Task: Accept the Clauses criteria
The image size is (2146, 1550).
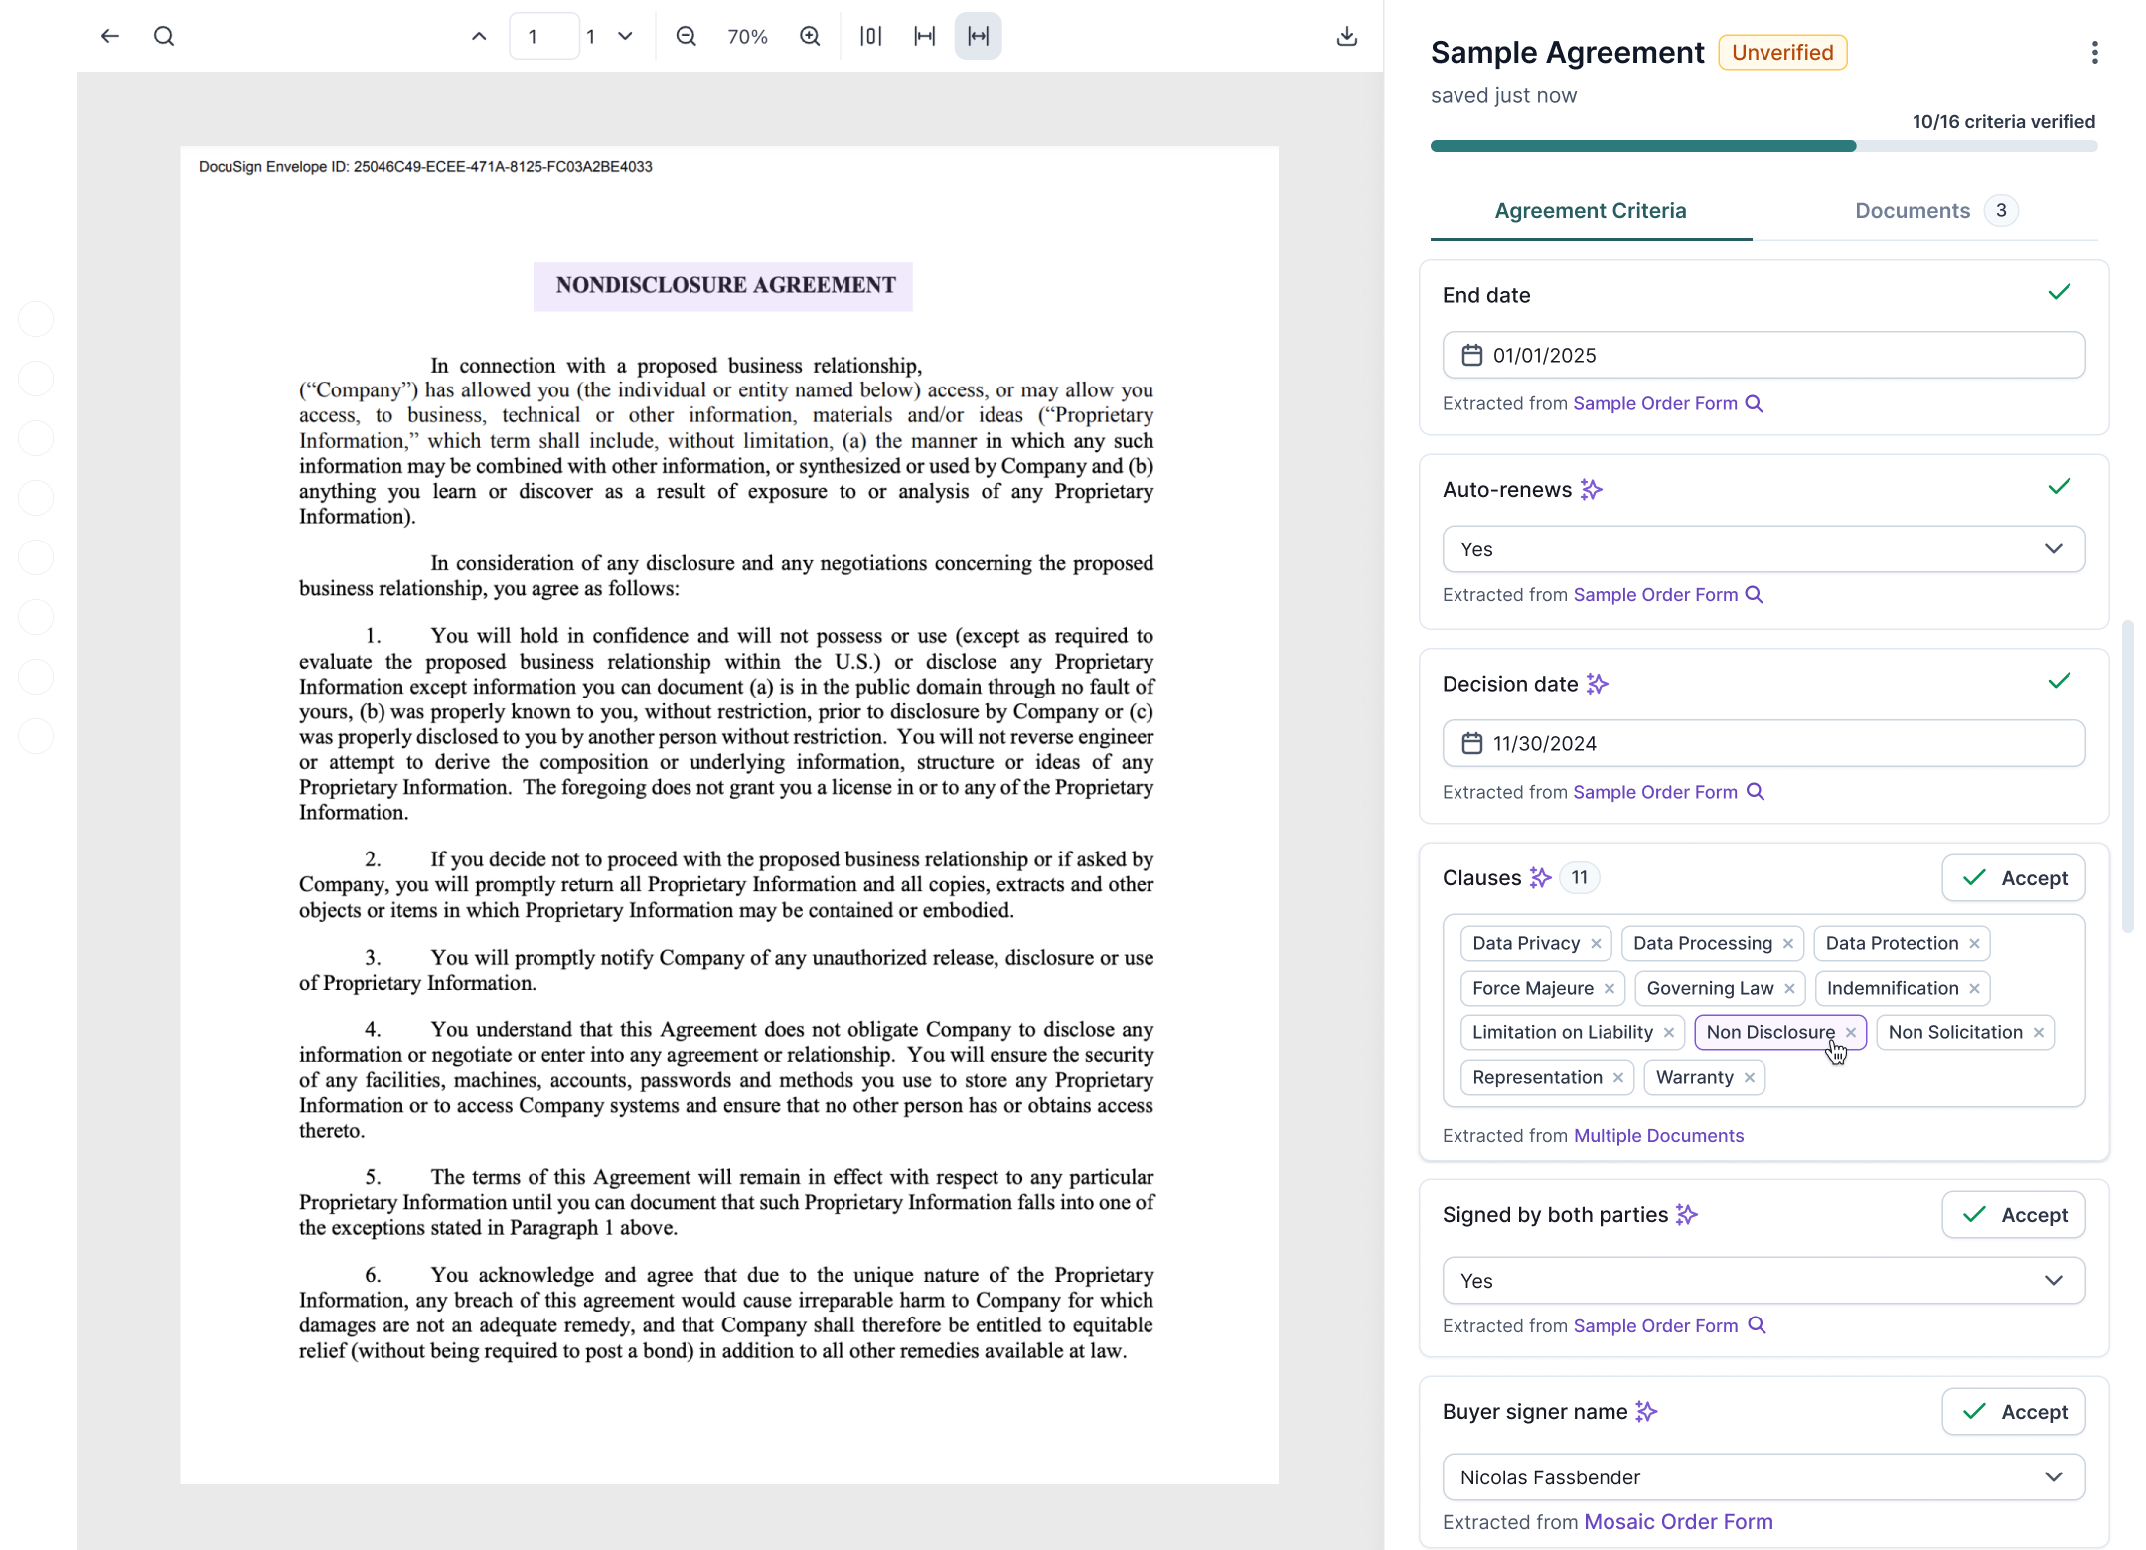Action: coord(2014,877)
